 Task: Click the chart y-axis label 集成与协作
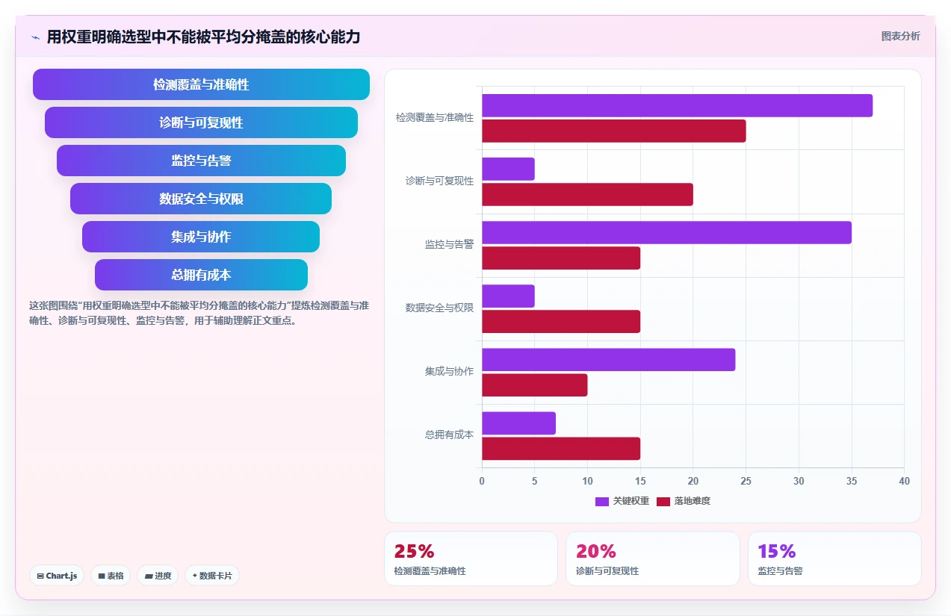449,372
